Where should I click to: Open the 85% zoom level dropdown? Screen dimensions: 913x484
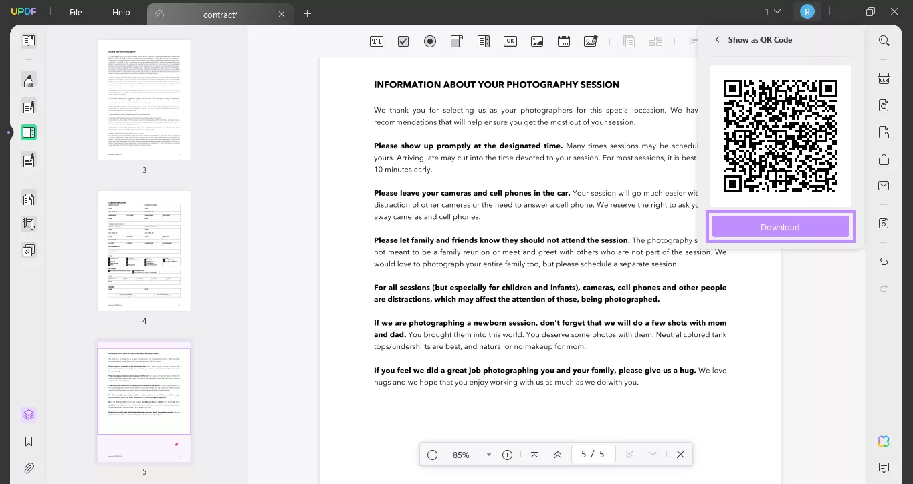coord(489,455)
